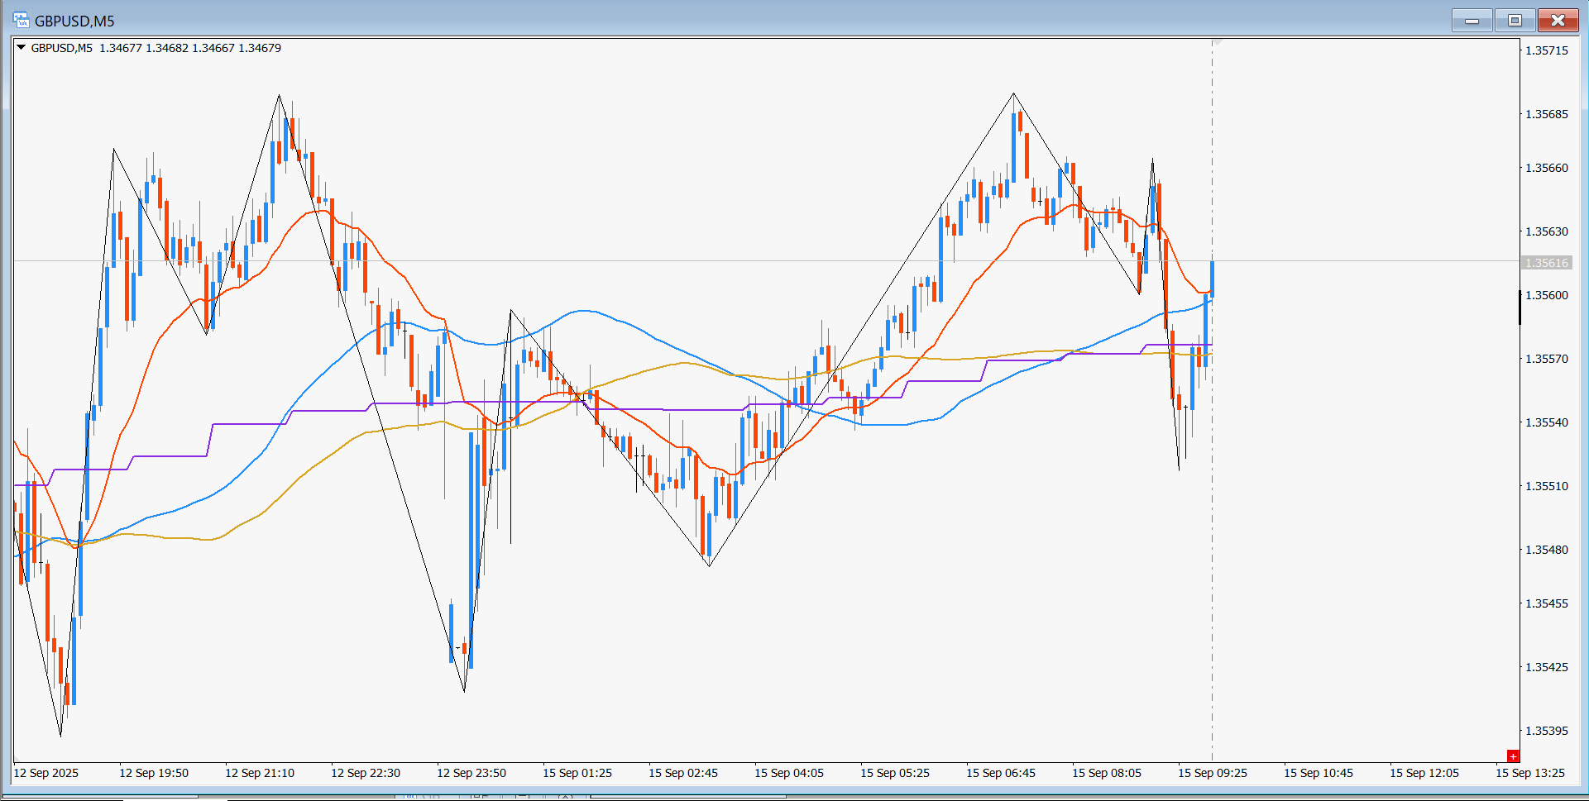Click the 15 Sep 13:25 time label
The height and width of the screenshot is (801, 1589).
[1529, 773]
